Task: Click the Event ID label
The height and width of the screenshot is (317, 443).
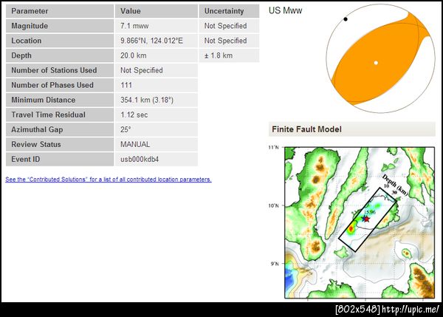Action: click(x=60, y=159)
